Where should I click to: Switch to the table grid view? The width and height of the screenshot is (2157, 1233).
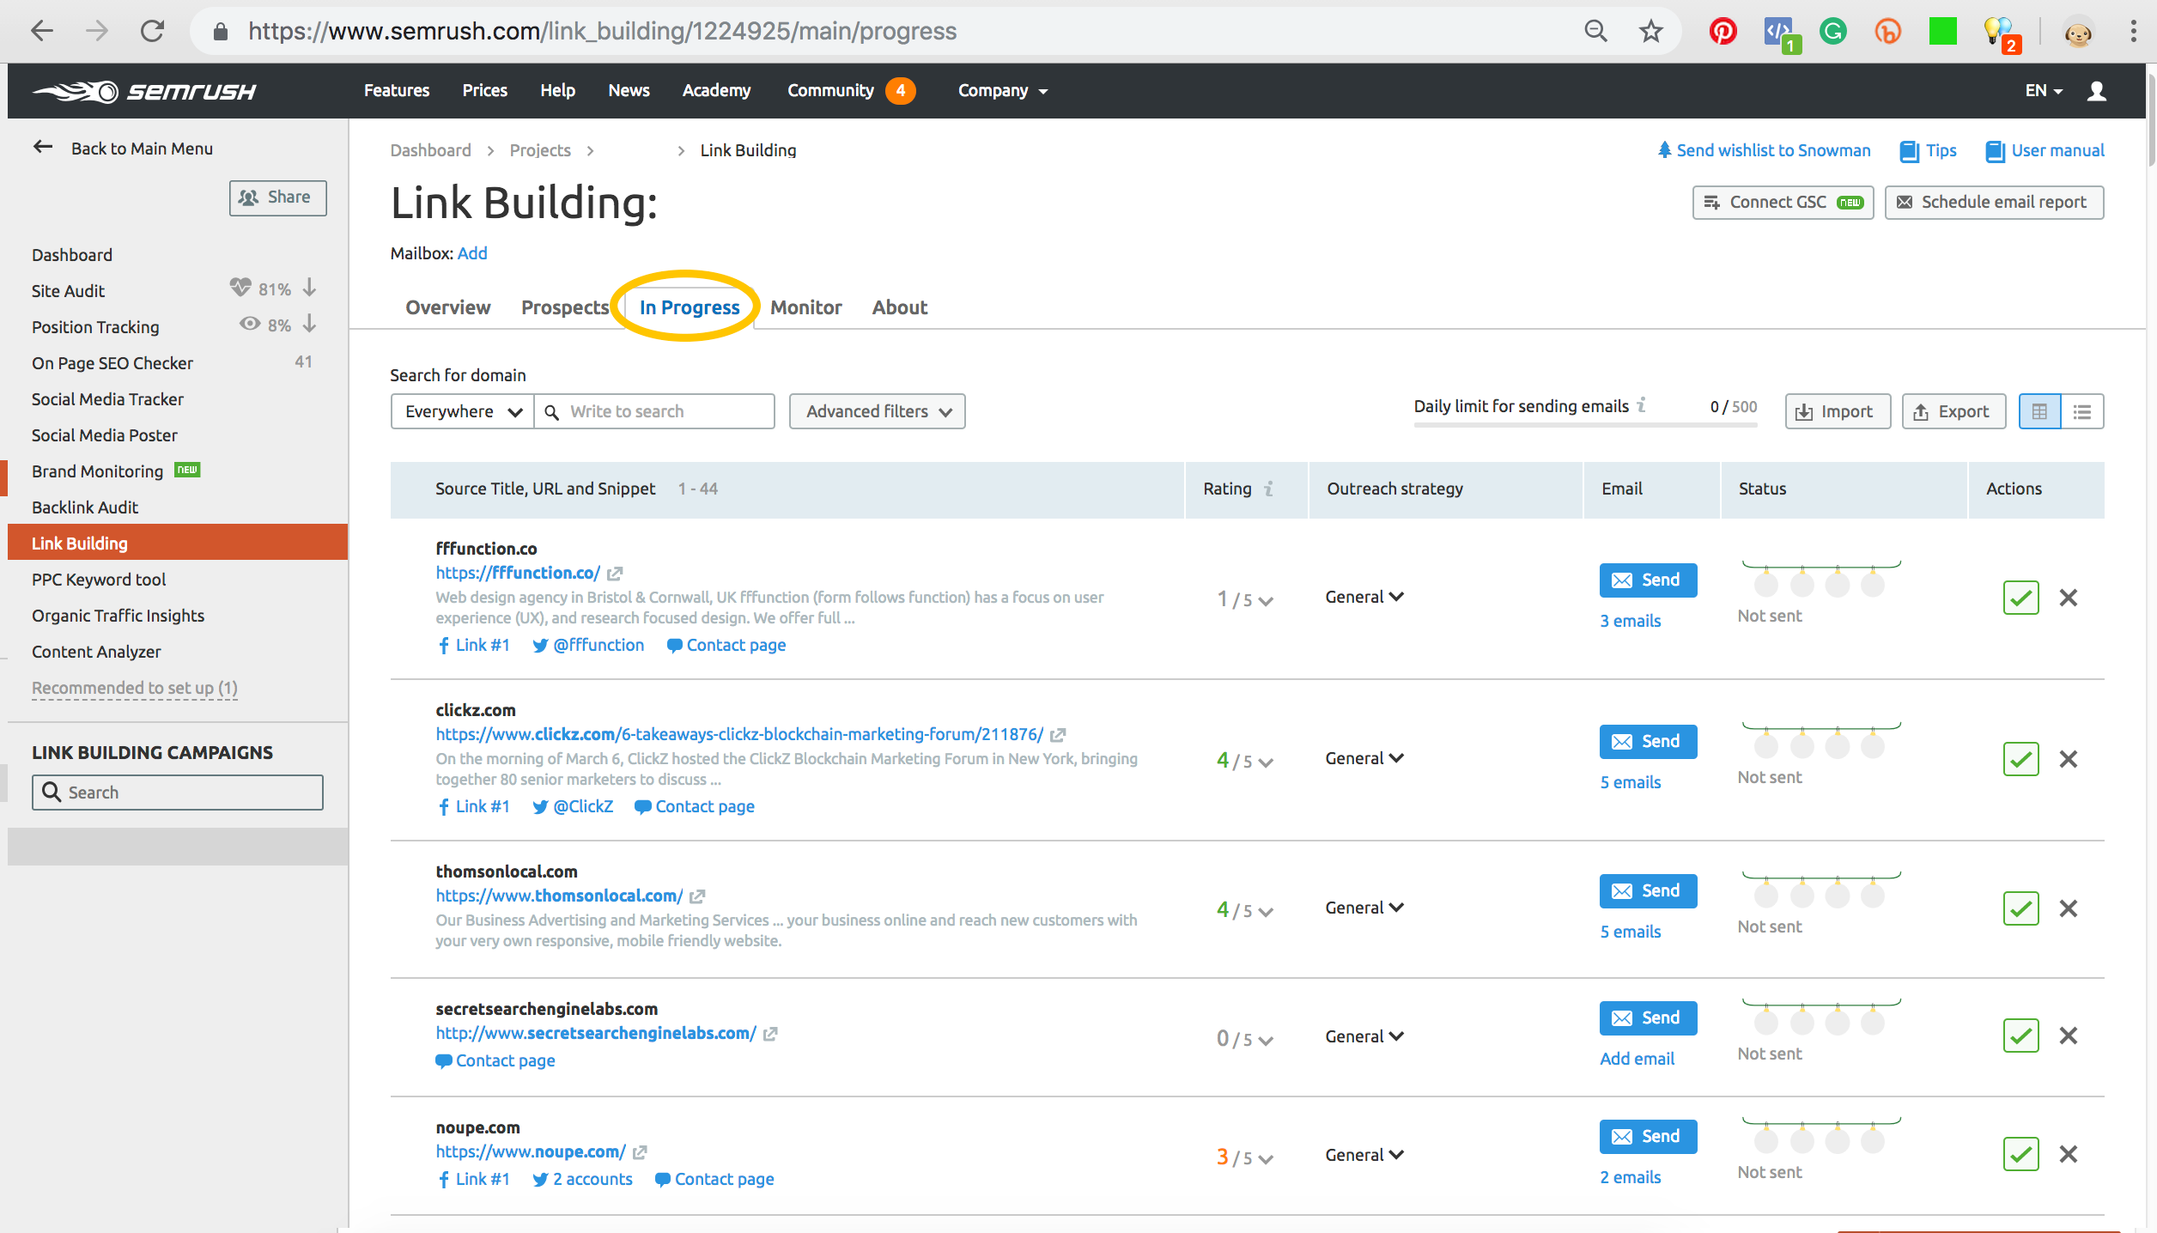click(2039, 411)
